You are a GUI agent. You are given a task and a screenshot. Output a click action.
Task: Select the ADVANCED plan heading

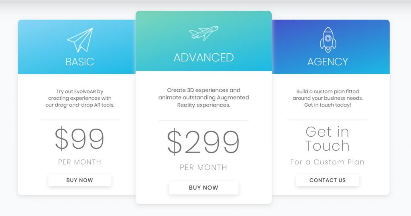coord(203,58)
